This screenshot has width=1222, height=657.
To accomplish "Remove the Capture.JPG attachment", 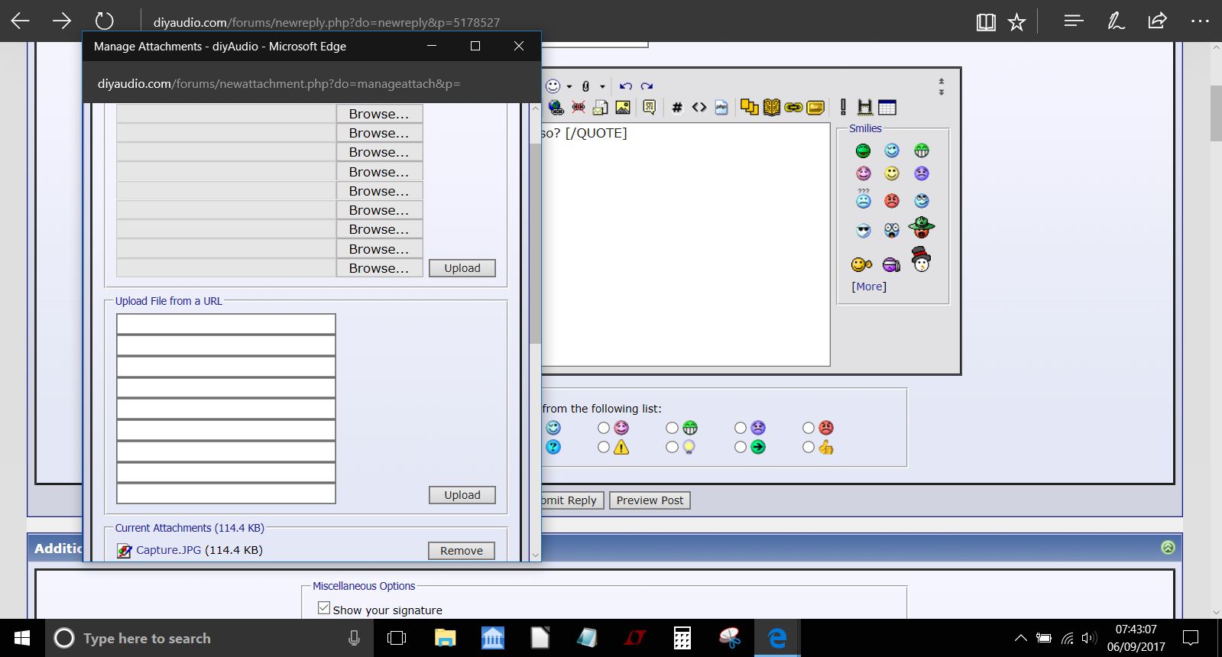I will point(462,551).
